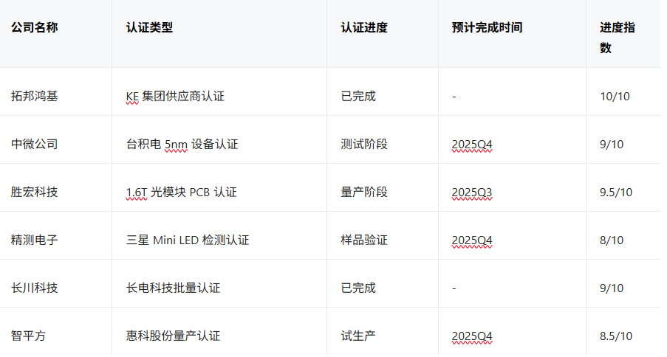This screenshot has width=667, height=357.
Task: Click the 长电科技批量认证 cell
Action: (x=173, y=288)
